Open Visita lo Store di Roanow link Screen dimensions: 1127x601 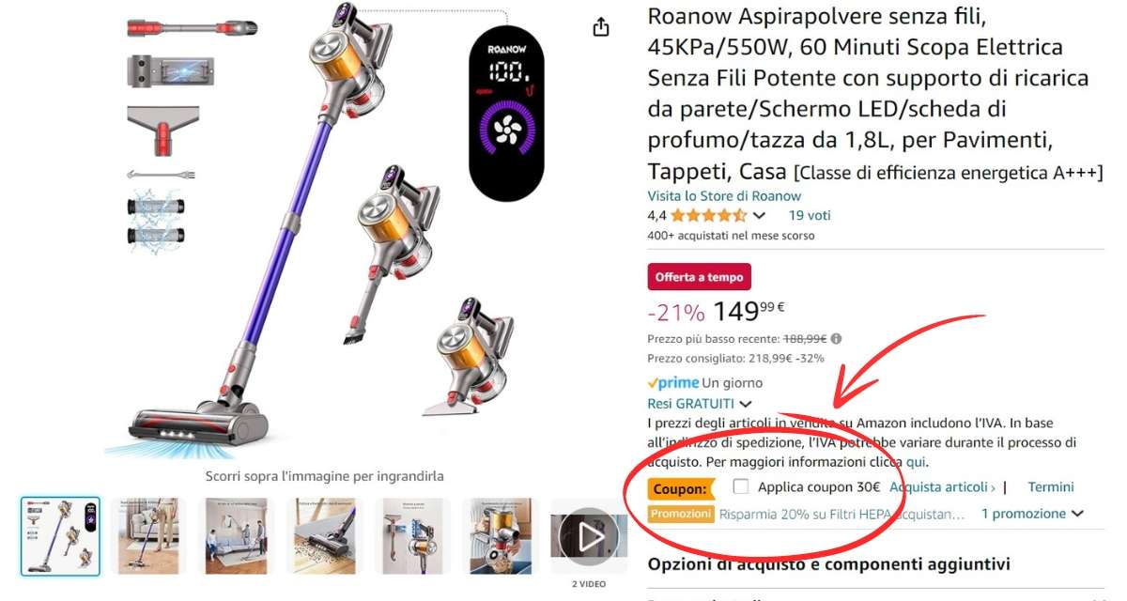point(724,196)
